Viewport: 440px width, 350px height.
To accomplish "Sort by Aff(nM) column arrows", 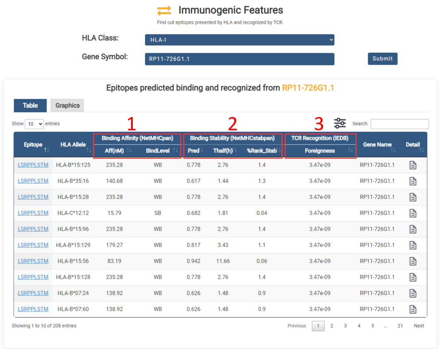I will [x=129, y=151].
